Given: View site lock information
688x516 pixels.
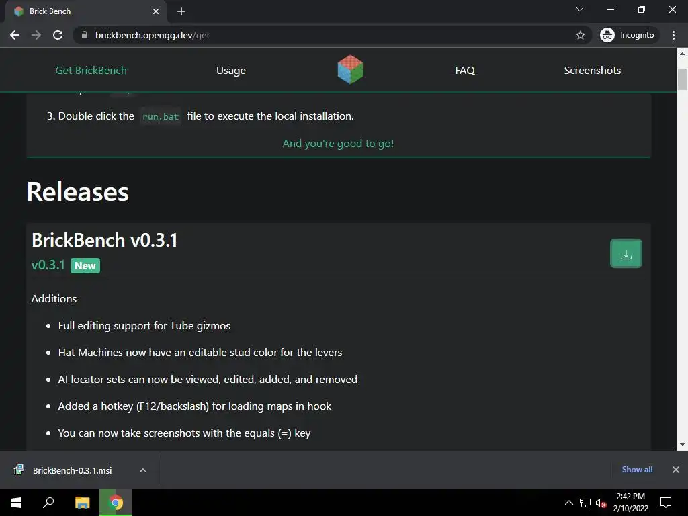Looking at the screenshot, I should pyautogui.click(x=85, y=35).
